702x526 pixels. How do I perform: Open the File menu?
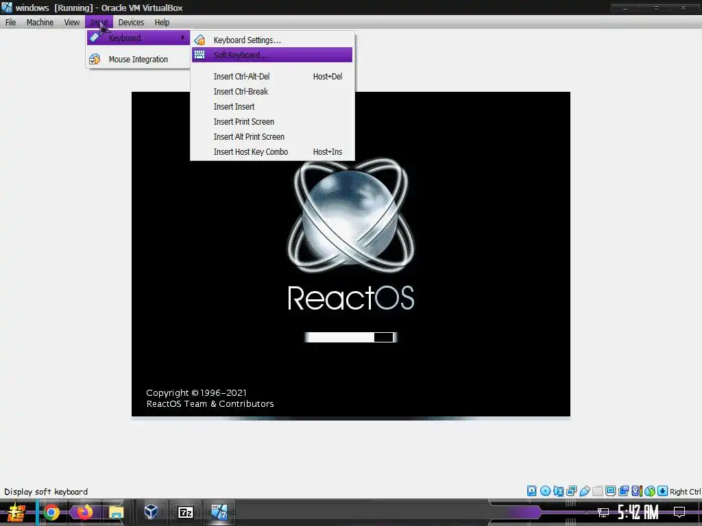10,23
